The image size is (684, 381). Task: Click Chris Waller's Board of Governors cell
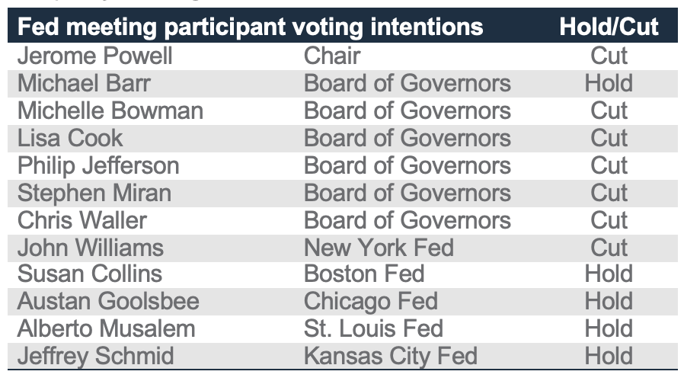pyautogui.click(x=407, y=220)
